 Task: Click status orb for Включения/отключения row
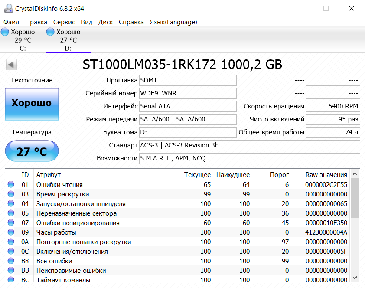point(11,251)
